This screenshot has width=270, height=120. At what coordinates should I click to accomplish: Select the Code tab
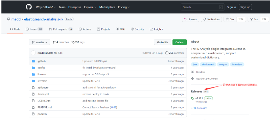click(15, 29)
